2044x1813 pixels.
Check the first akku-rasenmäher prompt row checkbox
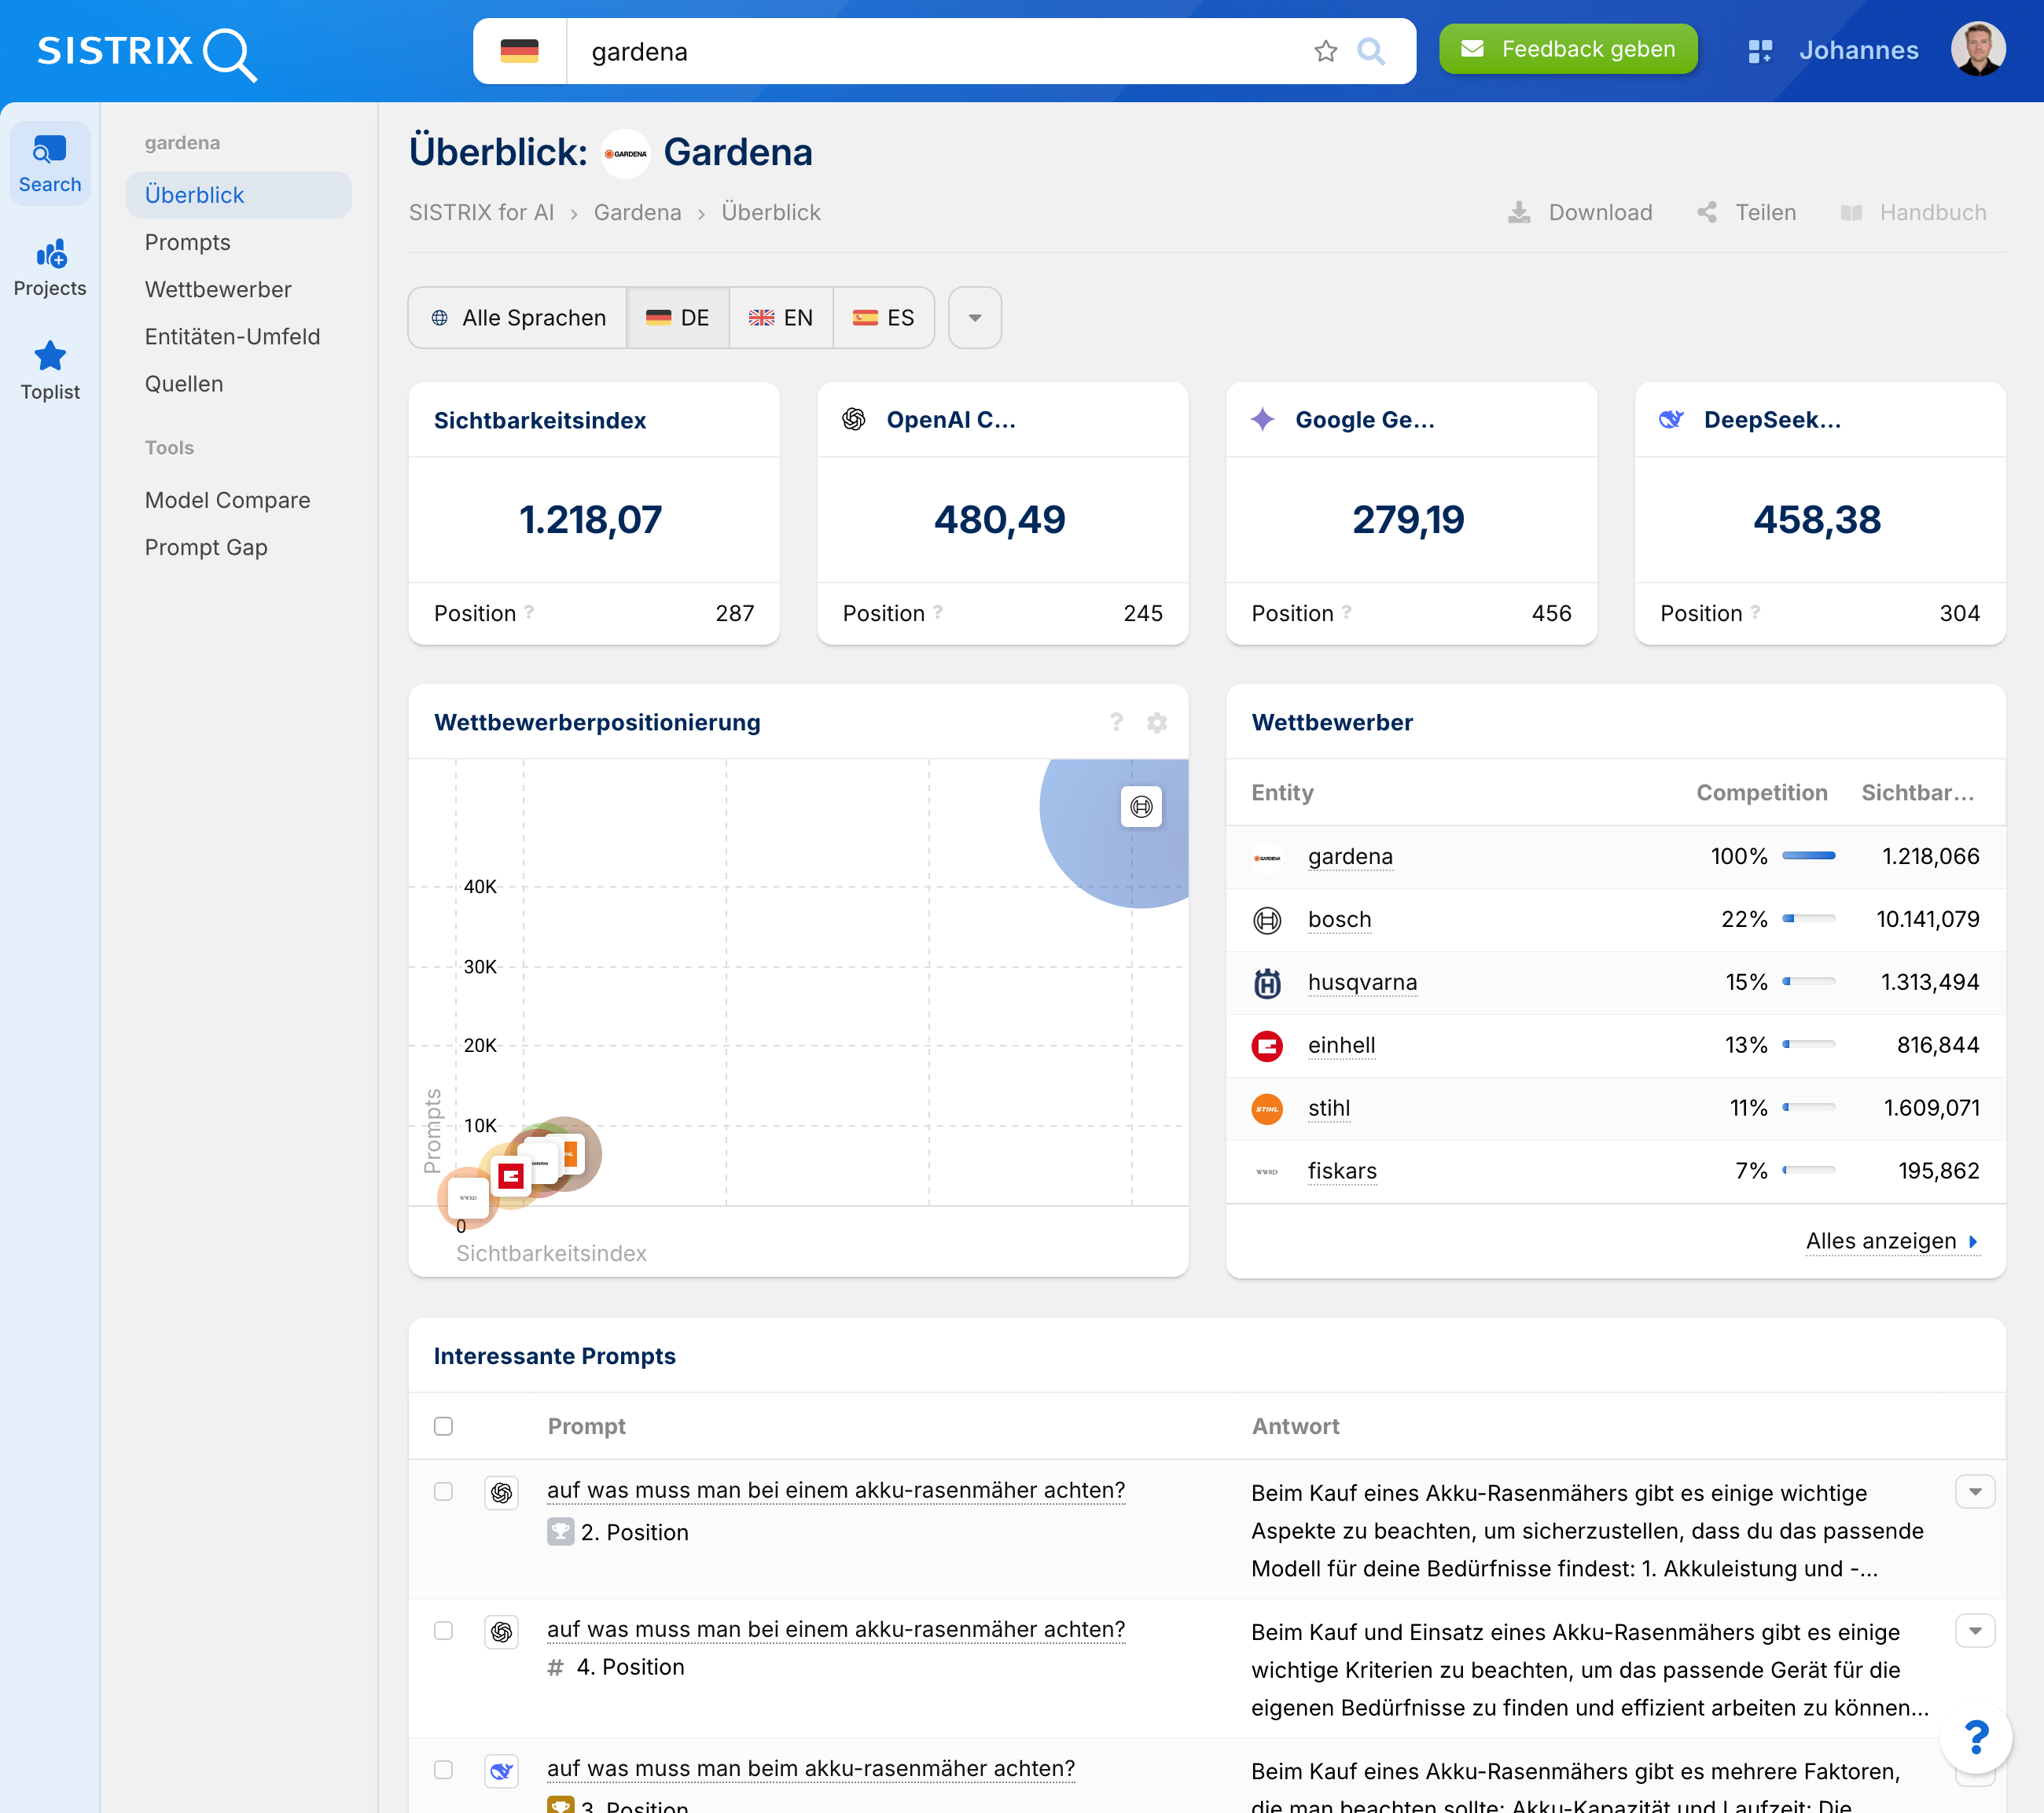443,1491
